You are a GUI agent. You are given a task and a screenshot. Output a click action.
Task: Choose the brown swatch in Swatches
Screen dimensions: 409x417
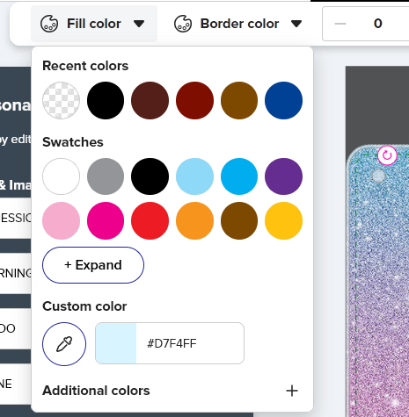[x=239, y=220]
